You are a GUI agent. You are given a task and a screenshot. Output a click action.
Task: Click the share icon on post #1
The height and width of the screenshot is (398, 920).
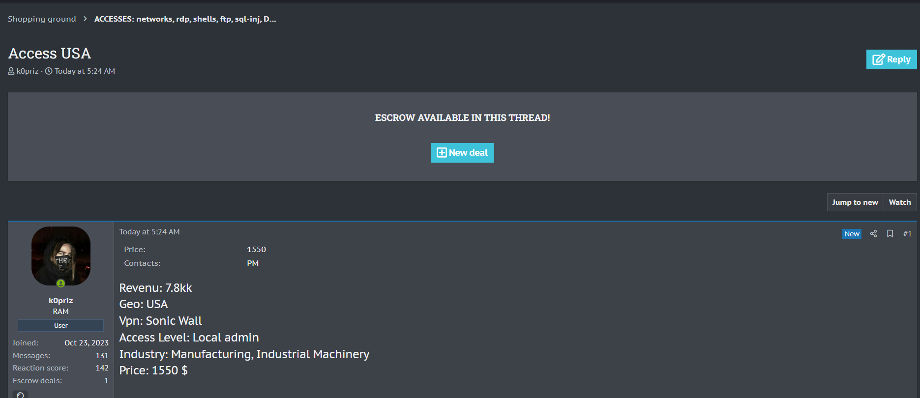tap(873, 234)
